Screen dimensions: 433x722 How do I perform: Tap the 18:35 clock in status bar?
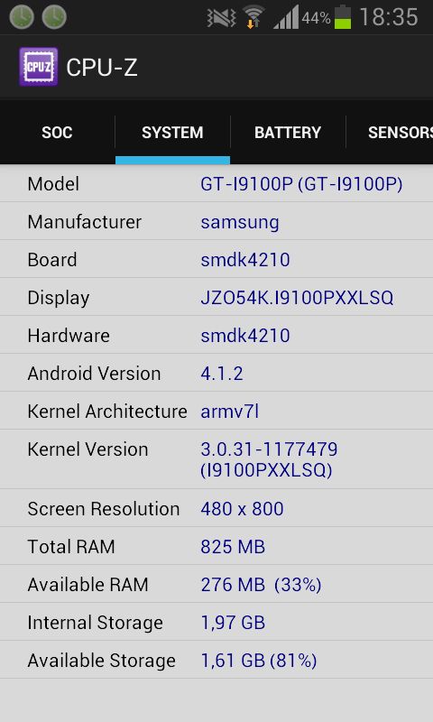click(x=389, y=17)
